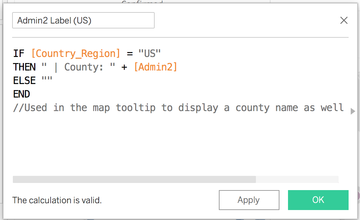Close the Admin2 Label (US) calculation editor
The height and width of the screenshot is (220, 360).
(x=344, y=20)
